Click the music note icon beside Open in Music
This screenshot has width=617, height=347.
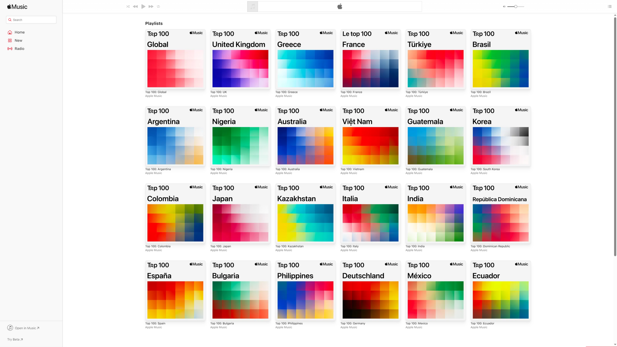pos(10,328)
